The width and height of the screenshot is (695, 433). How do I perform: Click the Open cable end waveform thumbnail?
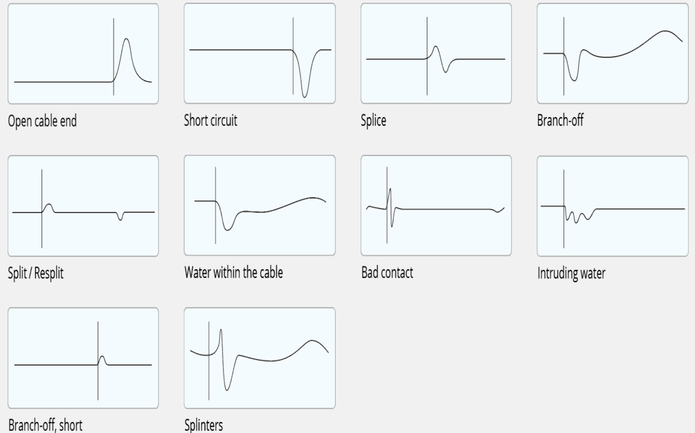83,54
